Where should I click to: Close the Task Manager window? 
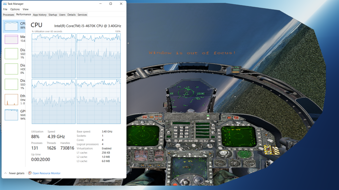[x=121, y=4]
